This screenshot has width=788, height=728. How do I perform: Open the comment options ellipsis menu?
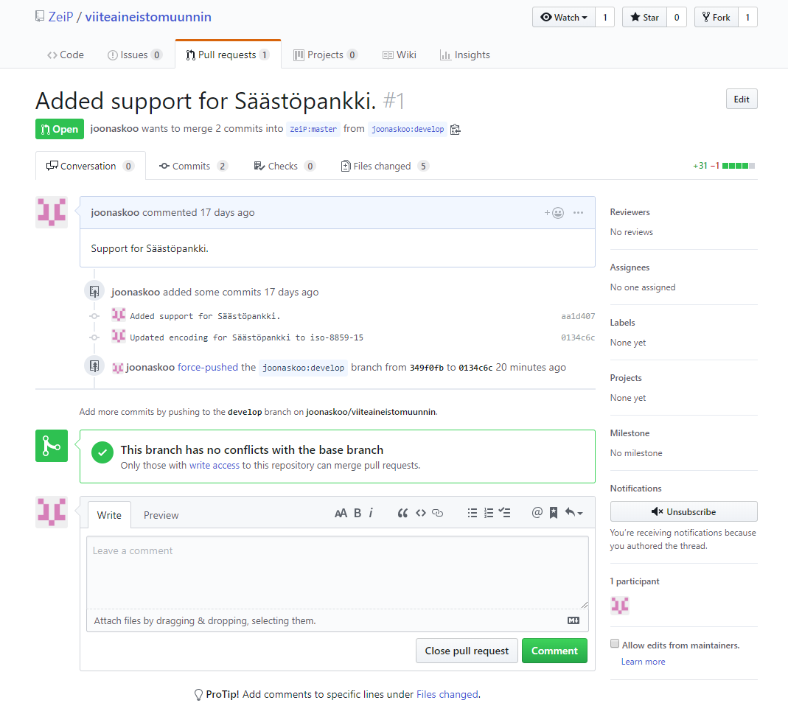click(x=578, y=213)
